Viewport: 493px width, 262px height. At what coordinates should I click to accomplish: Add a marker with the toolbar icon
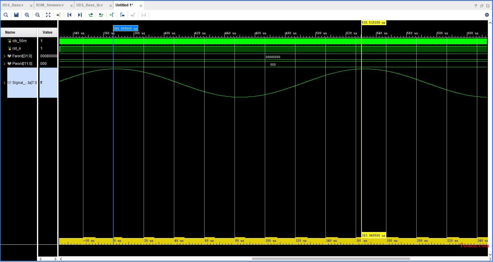click(112, 15)
